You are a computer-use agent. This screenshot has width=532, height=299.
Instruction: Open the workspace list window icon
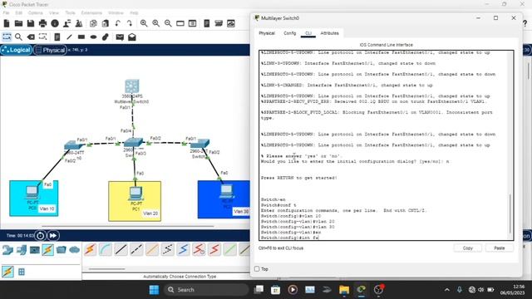tap(192, 23)
